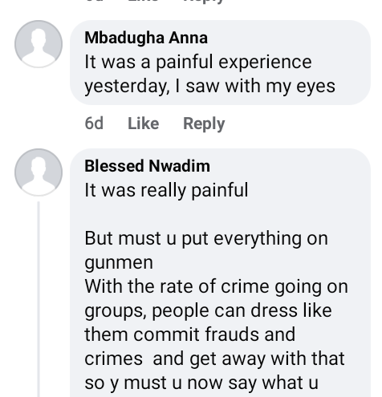Screen dimensions: 382x397
Task: Visit the Mbadugha Anna name link
Action: 146,38
